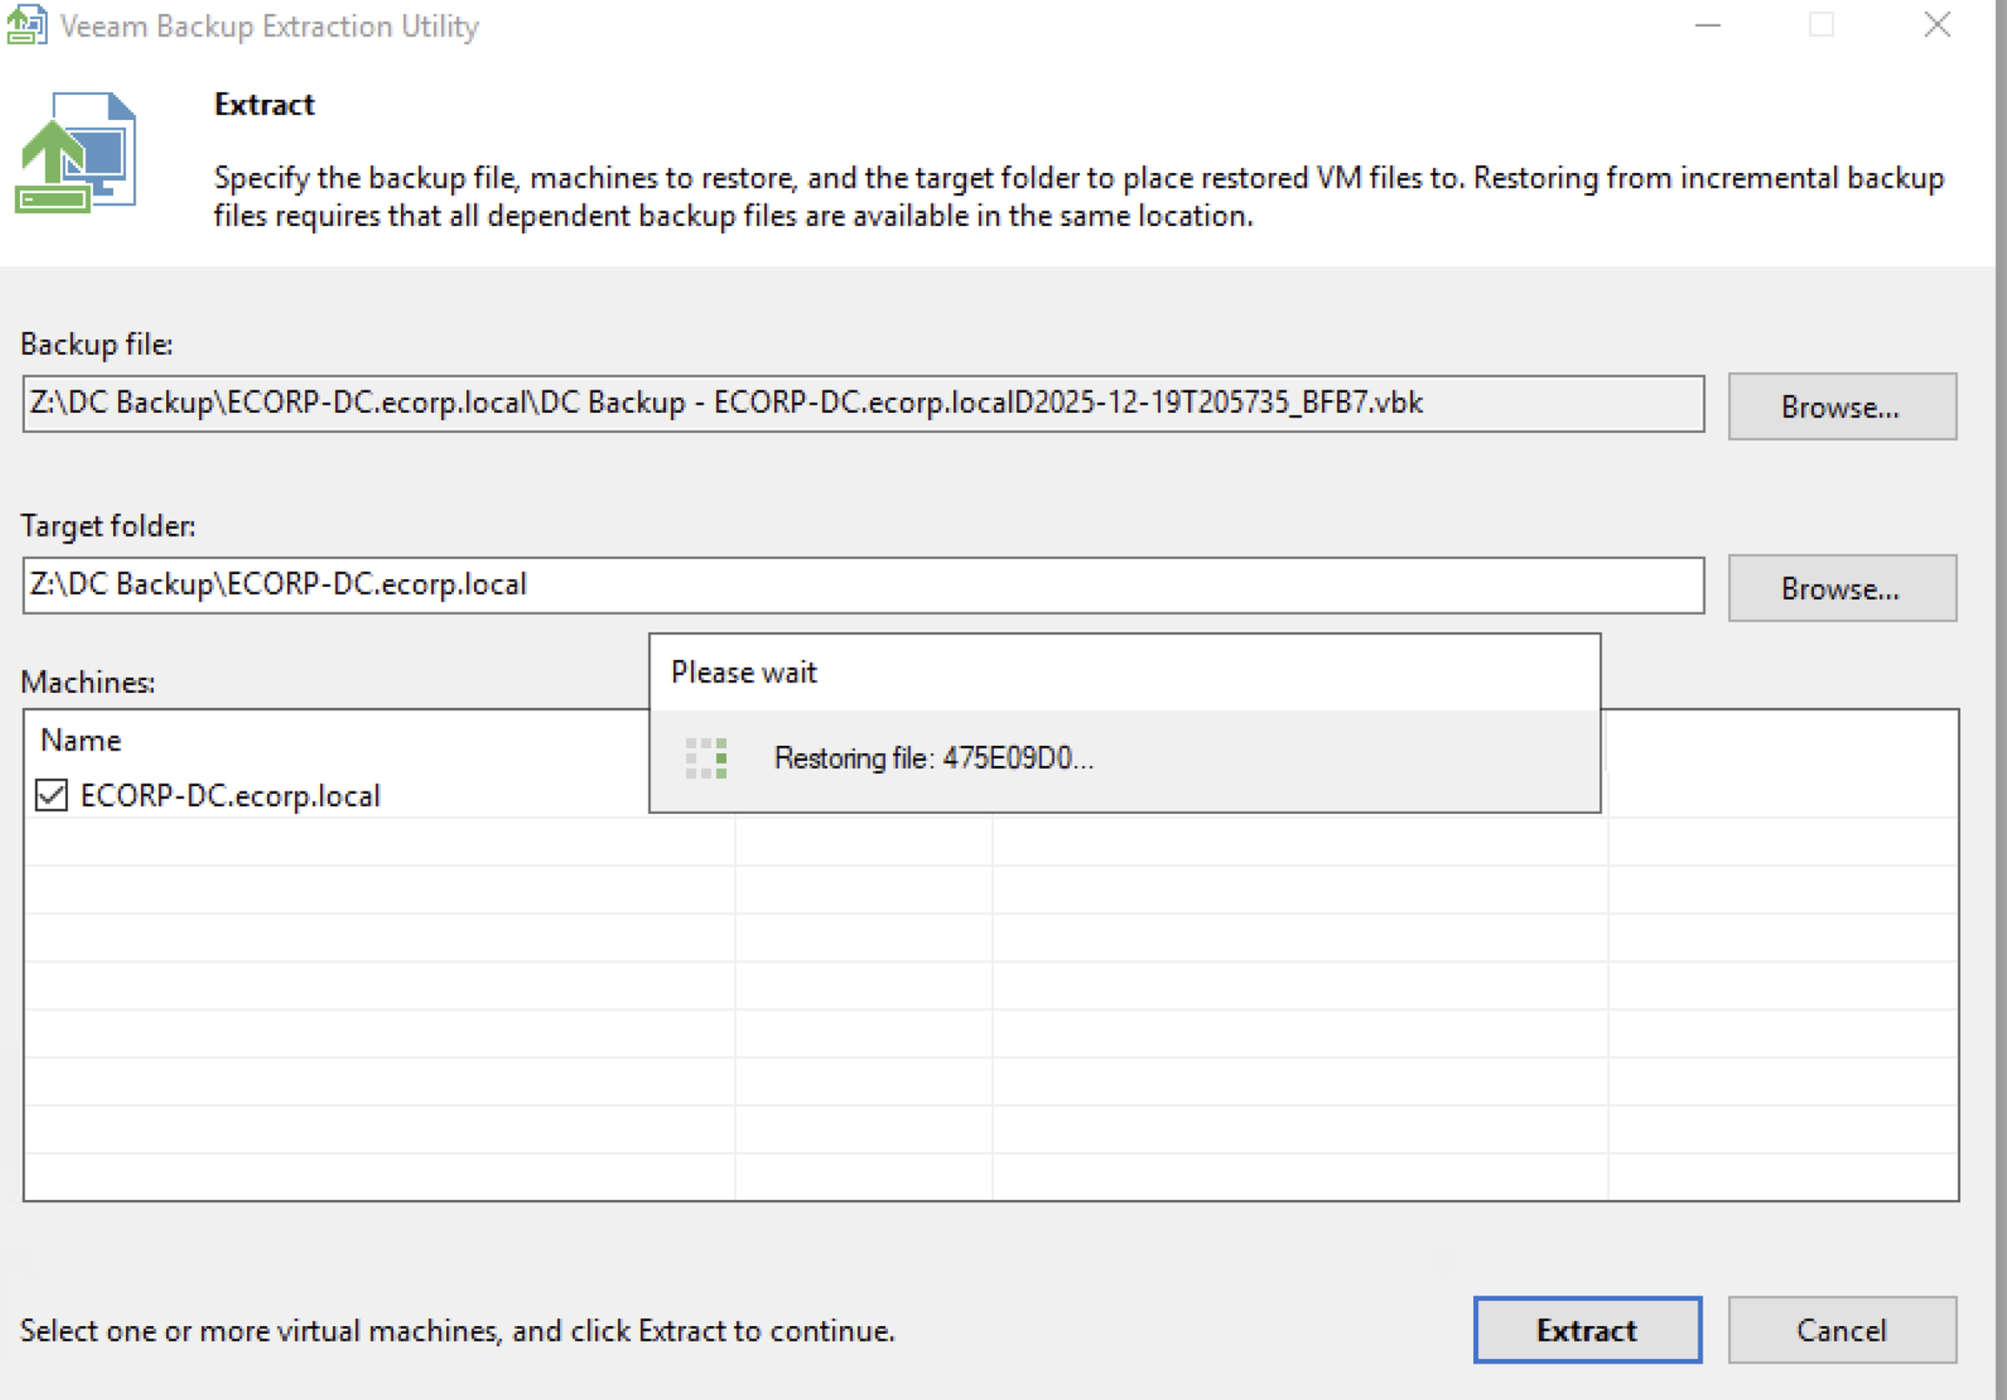Click the document icon in the Extract header graphic
This screenshot has width=2007, height=1400.
tap(97, 131)
